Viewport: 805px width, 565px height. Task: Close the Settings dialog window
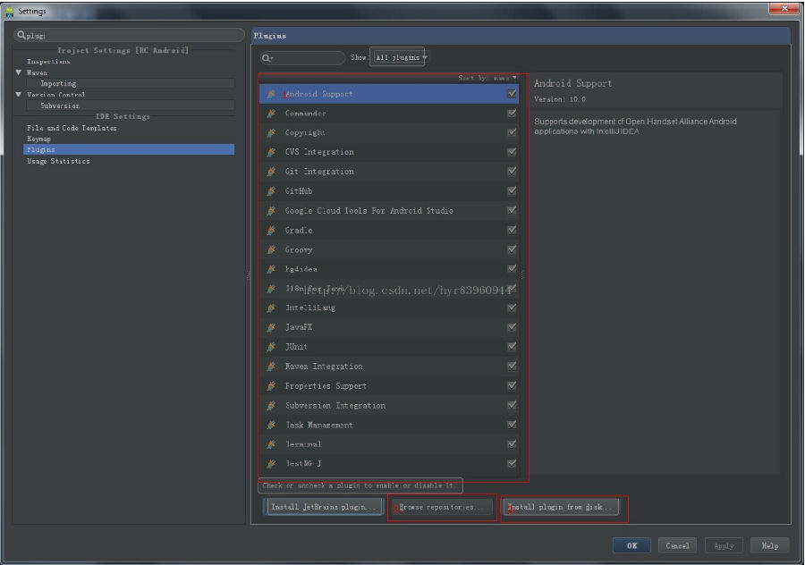pyautogui.click(x=784, y=8)
